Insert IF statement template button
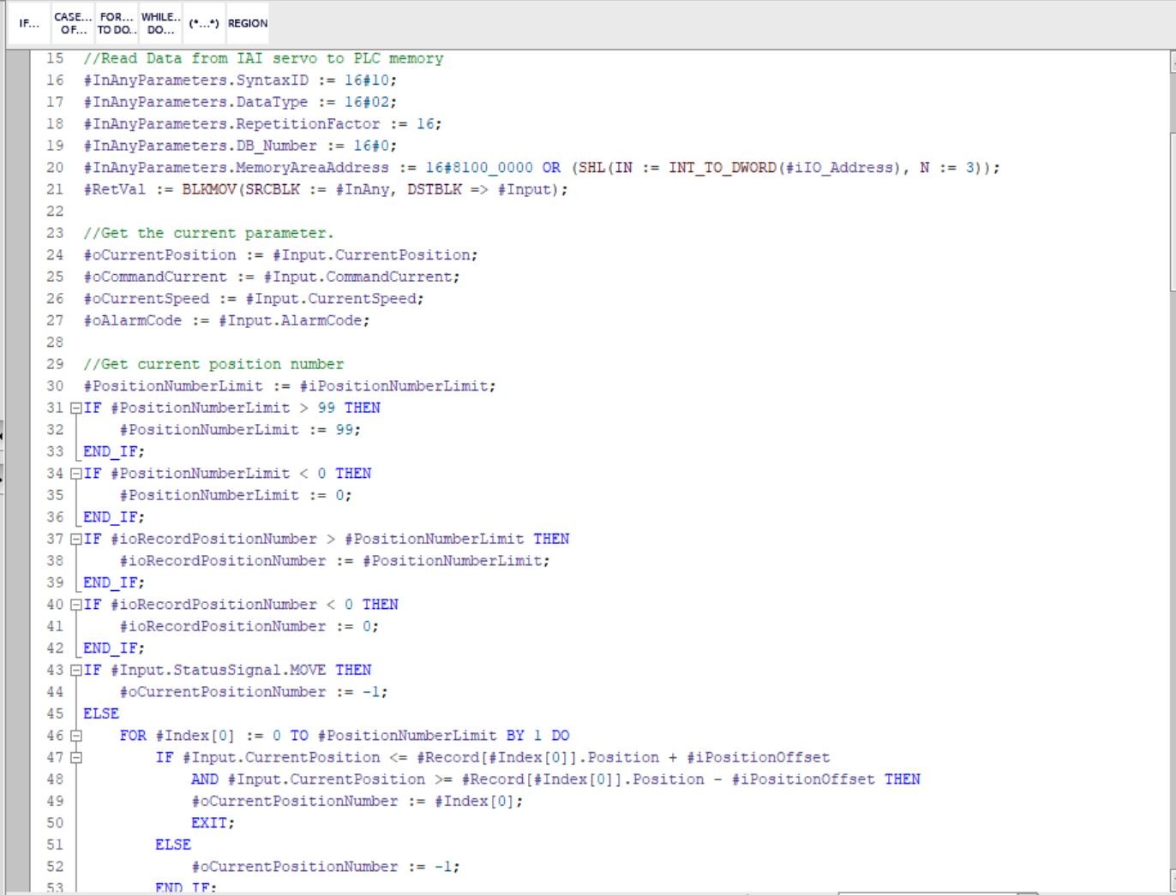Image resolution: width=1176 pixels, height=895 pixels. (x=29, y=23)
